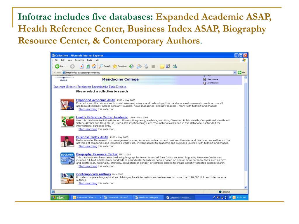The height and width of the screenshot is (224, 299).
Task: Open the Expanded Academic ASAP link
Action: [x=95, y=100]
